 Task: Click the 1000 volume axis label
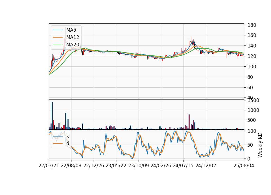pyautogui.click(x=253, y=110)
